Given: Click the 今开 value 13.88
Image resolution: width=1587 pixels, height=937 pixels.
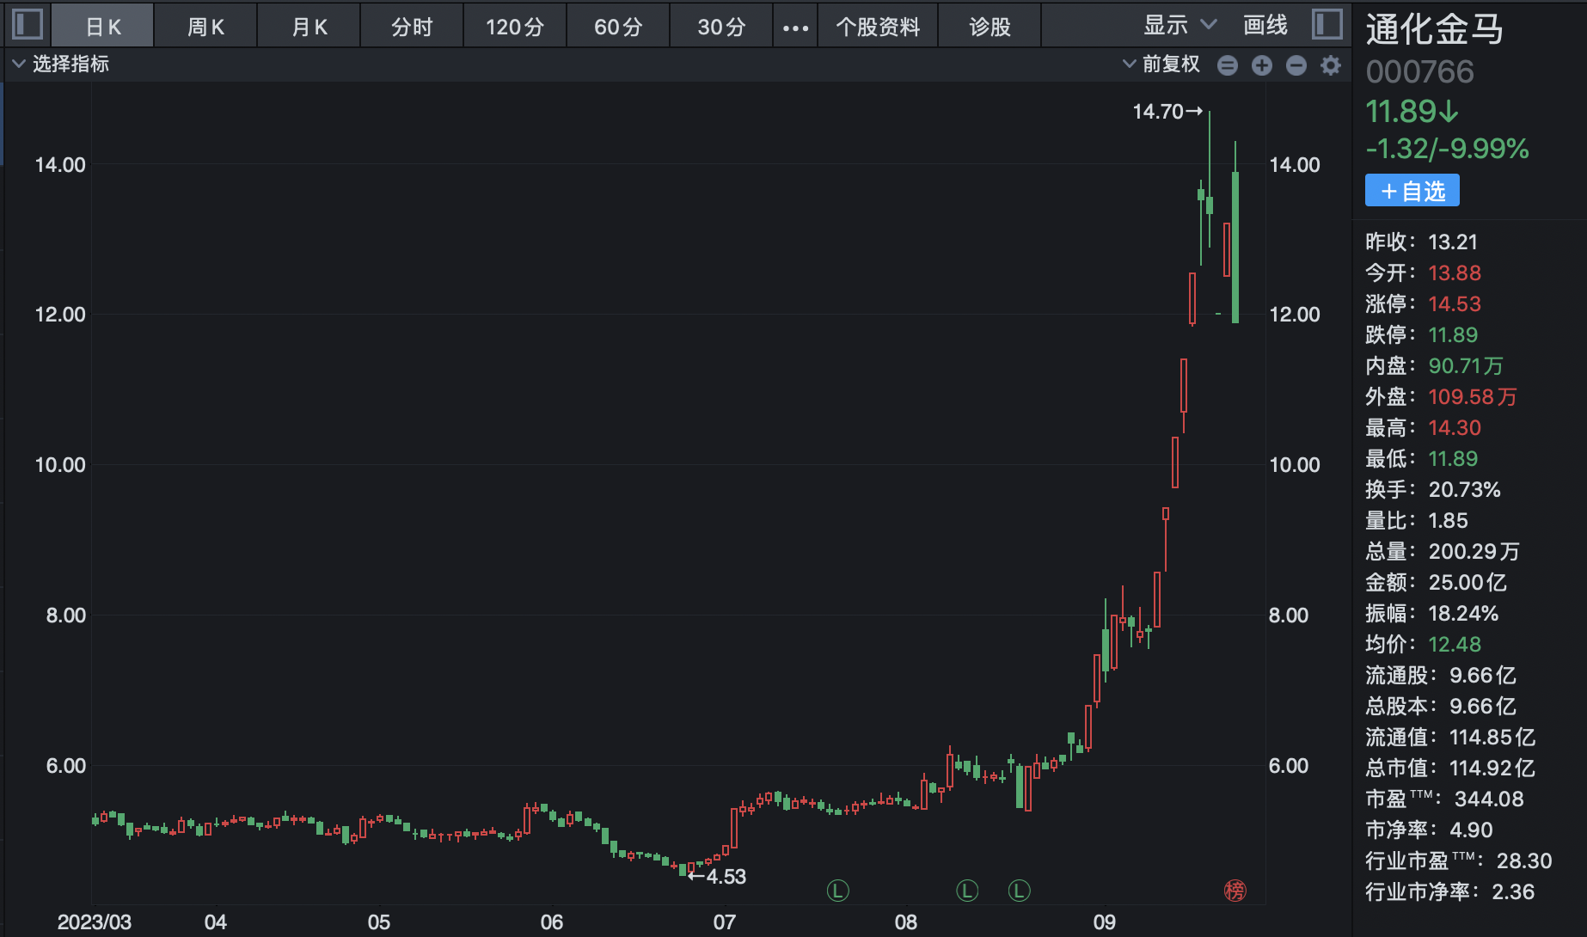Looking at the screenshot, I should coord(1455,273).
